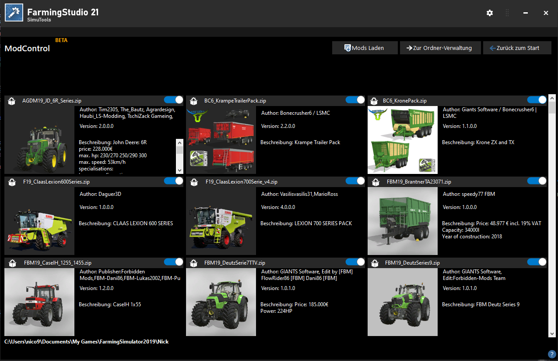Image resolution: width=558 pixels, height=361 pixels.
Task: Click the Deutz Serie 7 TTV tractor image
Action: pyautogui.click(x=221, y=302)
